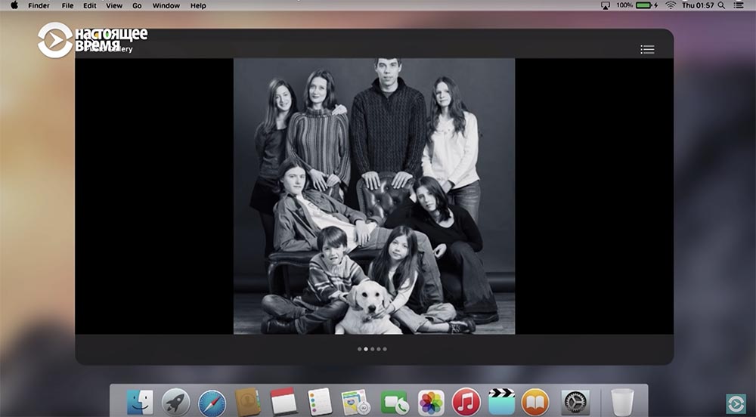The width and height of the screenshot is (756, 417).
Task: Launch Launchpad rocket icon in Dock
Action: pos(175,403)
